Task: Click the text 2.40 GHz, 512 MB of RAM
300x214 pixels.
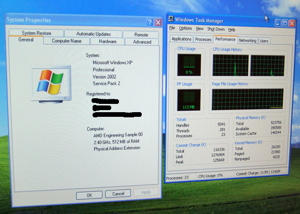Action: coord(116,142)
